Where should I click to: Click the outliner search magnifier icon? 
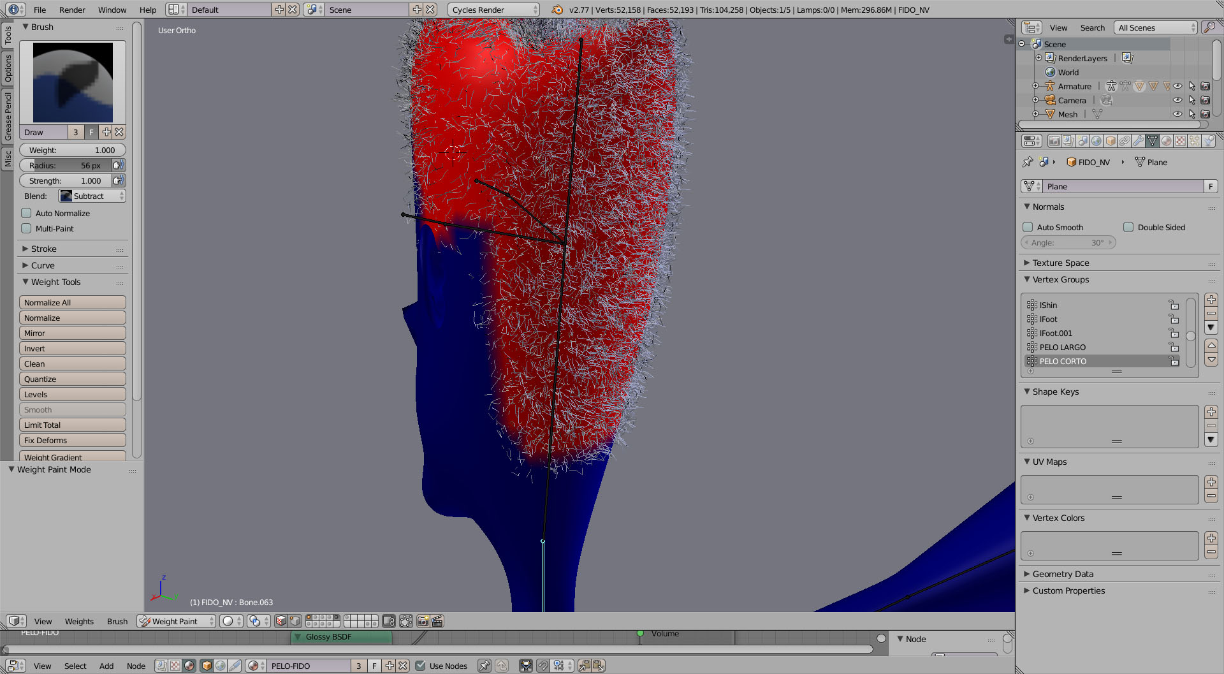1209,27
